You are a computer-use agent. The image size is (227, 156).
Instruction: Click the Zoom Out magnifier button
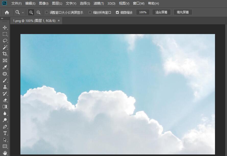click(x=38, y=12)
